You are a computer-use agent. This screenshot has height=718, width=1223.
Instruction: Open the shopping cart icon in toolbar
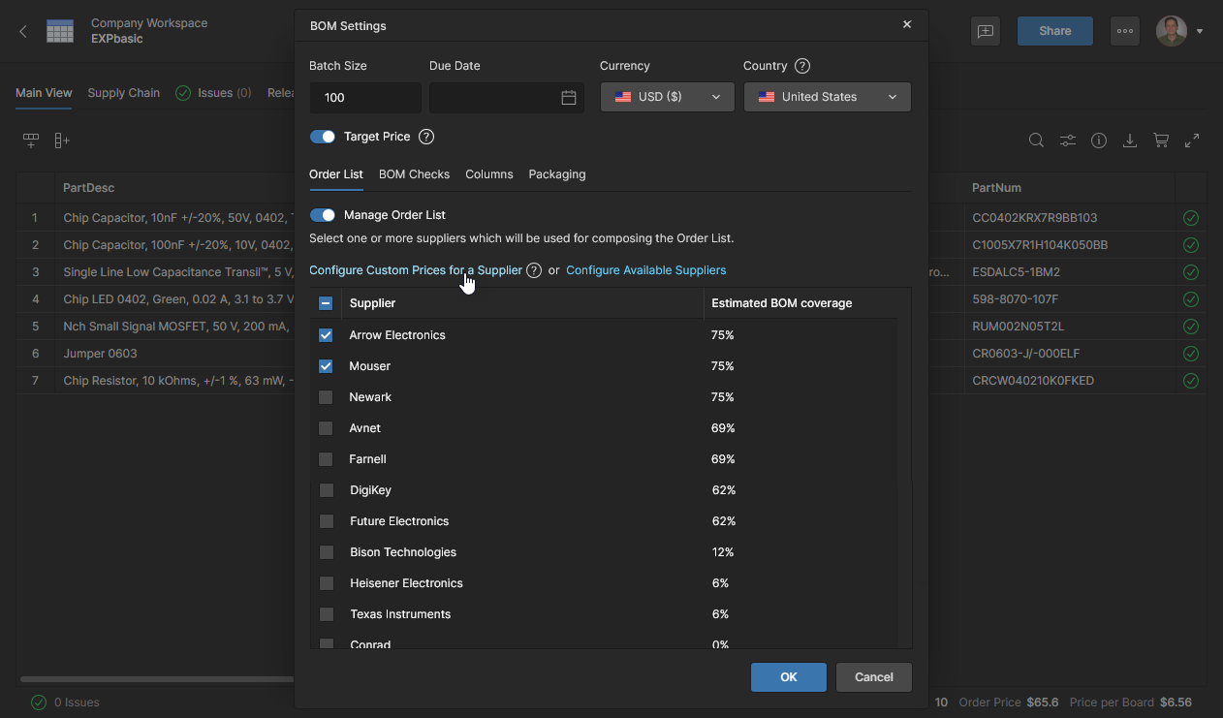coord(1160,140)
